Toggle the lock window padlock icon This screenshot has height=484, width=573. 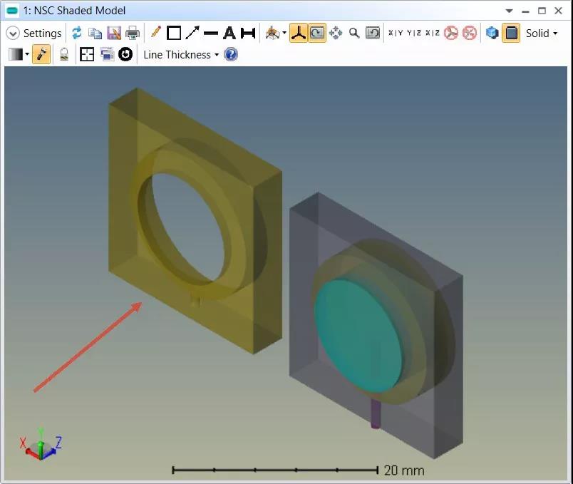point(64,54)
